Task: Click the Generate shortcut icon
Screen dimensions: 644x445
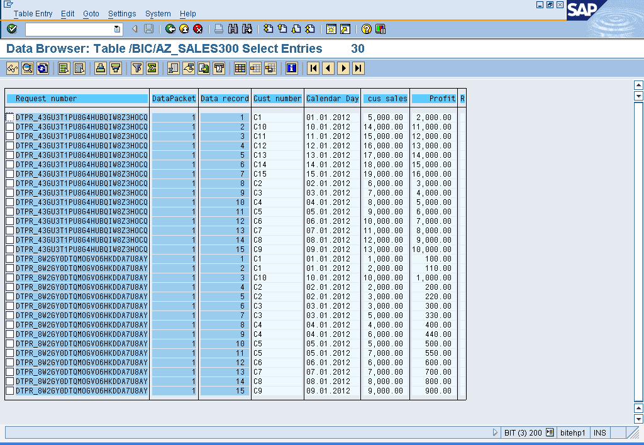Action: tap(345, 29)
